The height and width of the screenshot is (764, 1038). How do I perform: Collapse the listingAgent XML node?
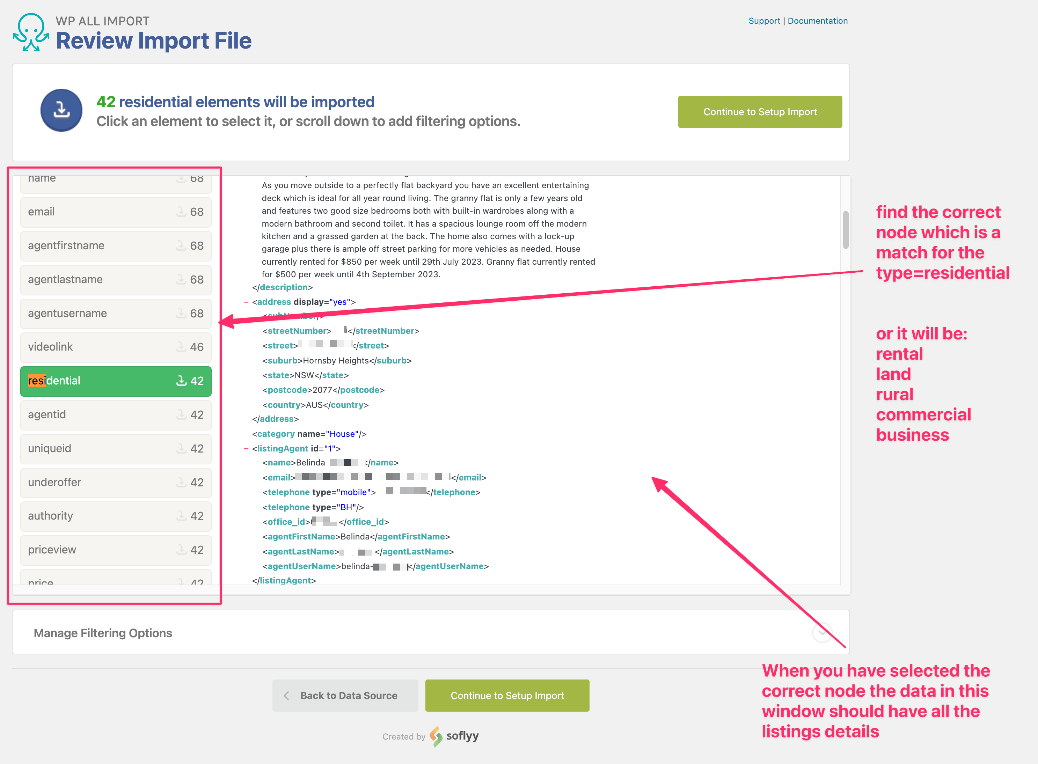pyautogui.click(x=246, y=449)
